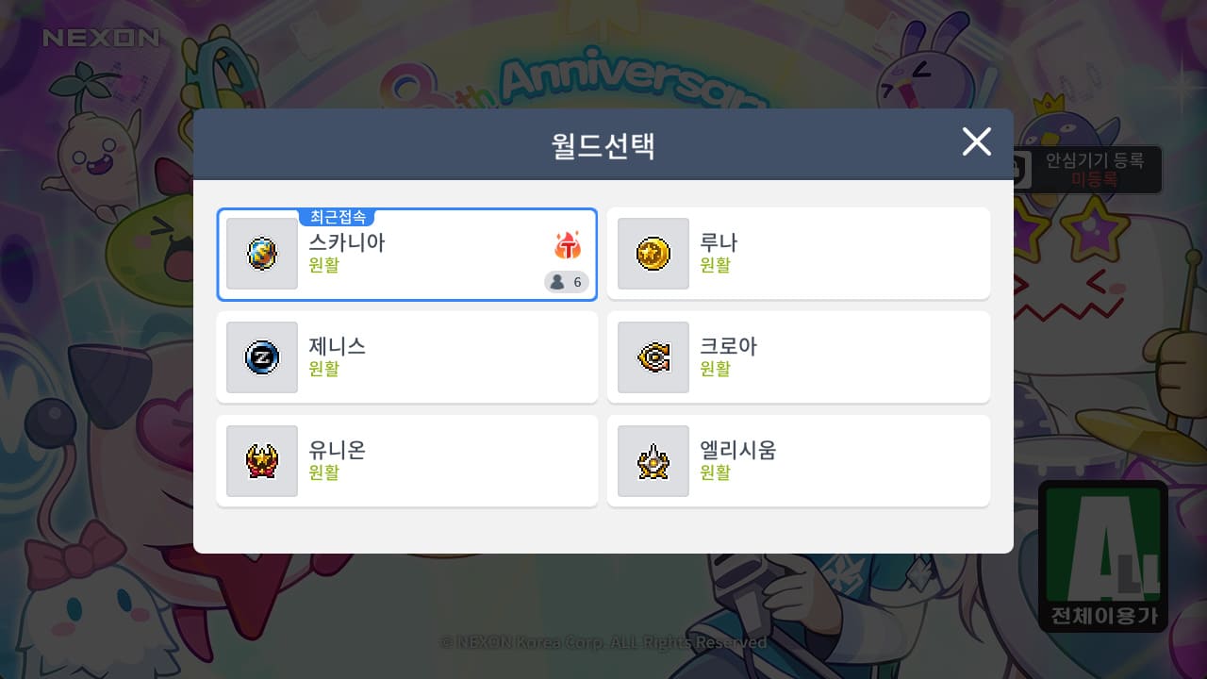
Task: Click the character count badge showing 6
Action: pyautogui.click(x=567, y=282)
